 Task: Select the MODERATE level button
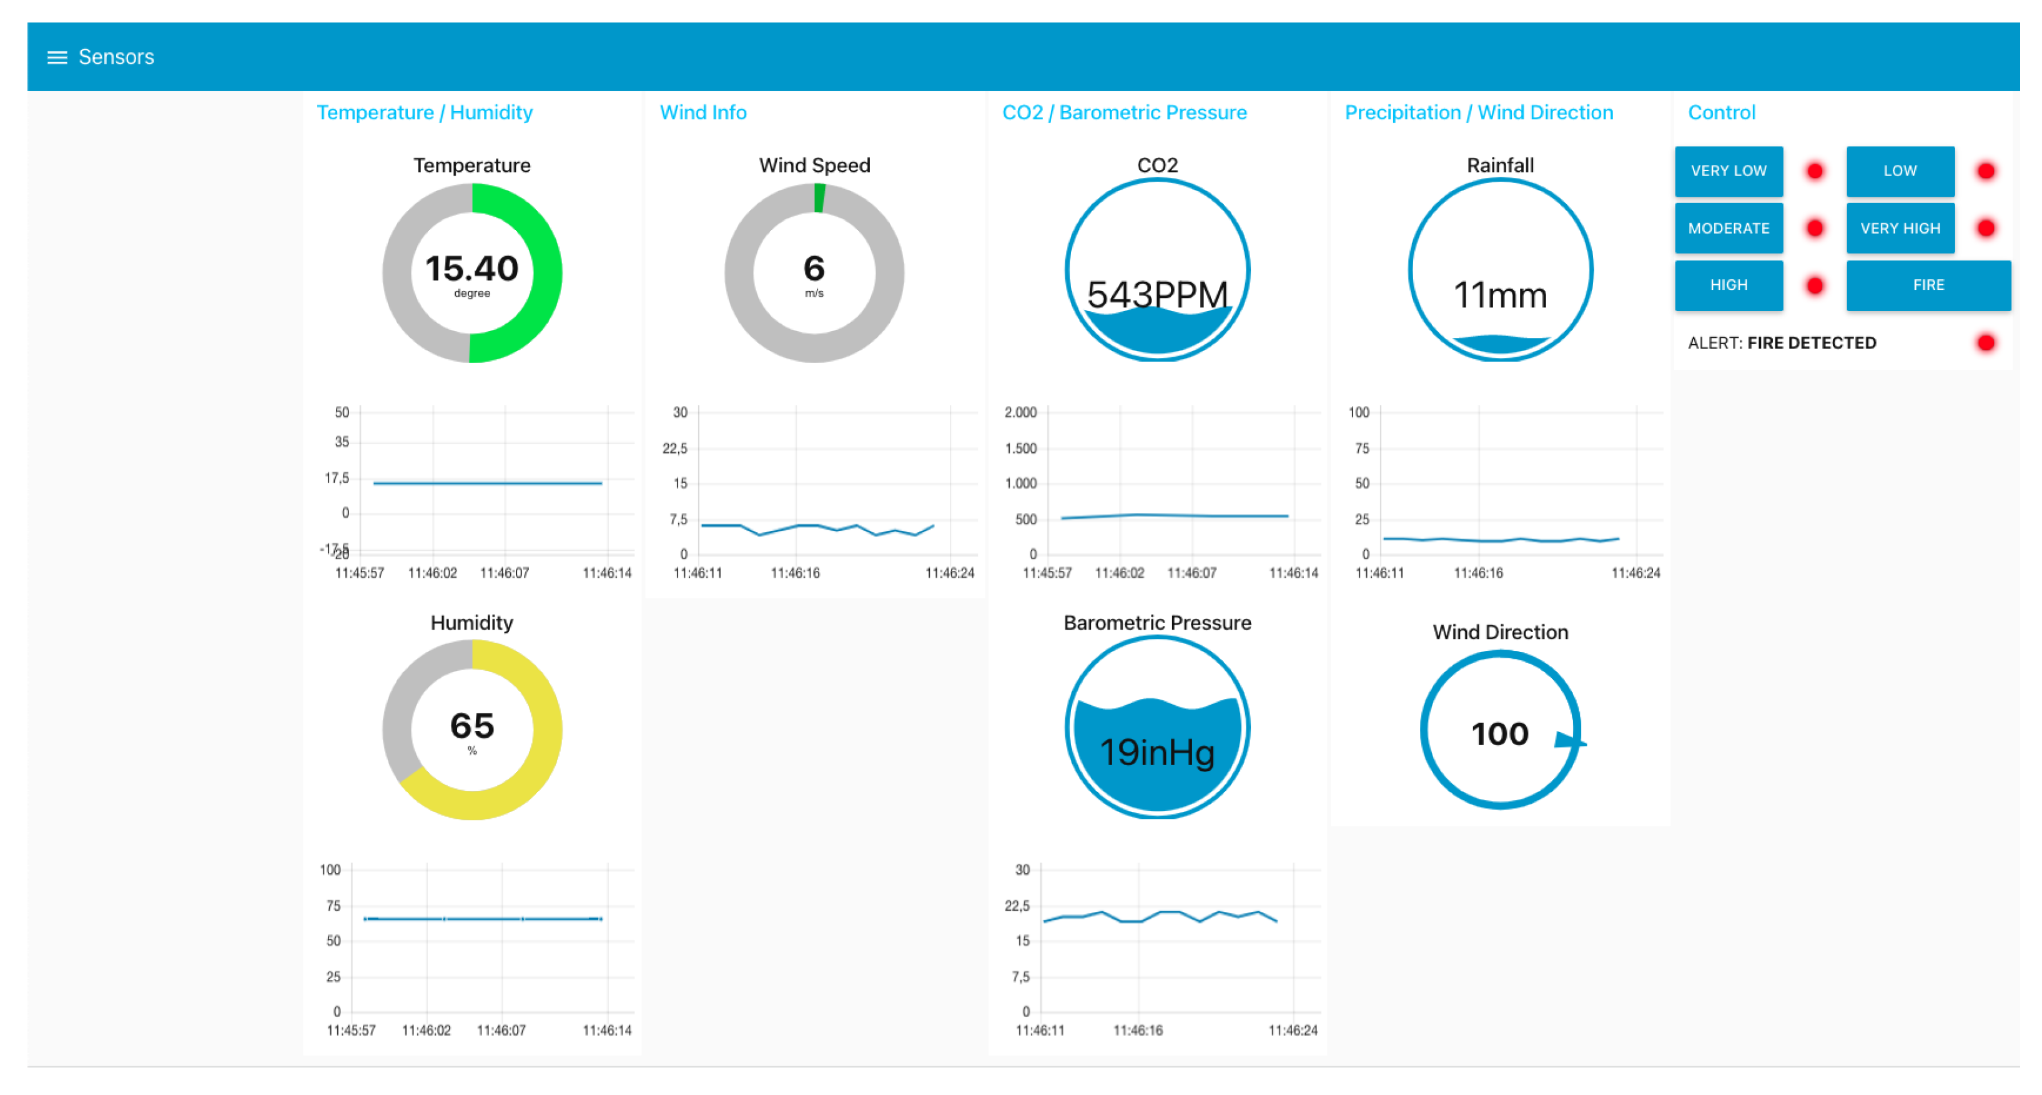tap(1728, 229)
